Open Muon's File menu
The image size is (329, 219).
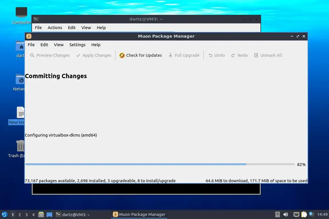(31, 45)
